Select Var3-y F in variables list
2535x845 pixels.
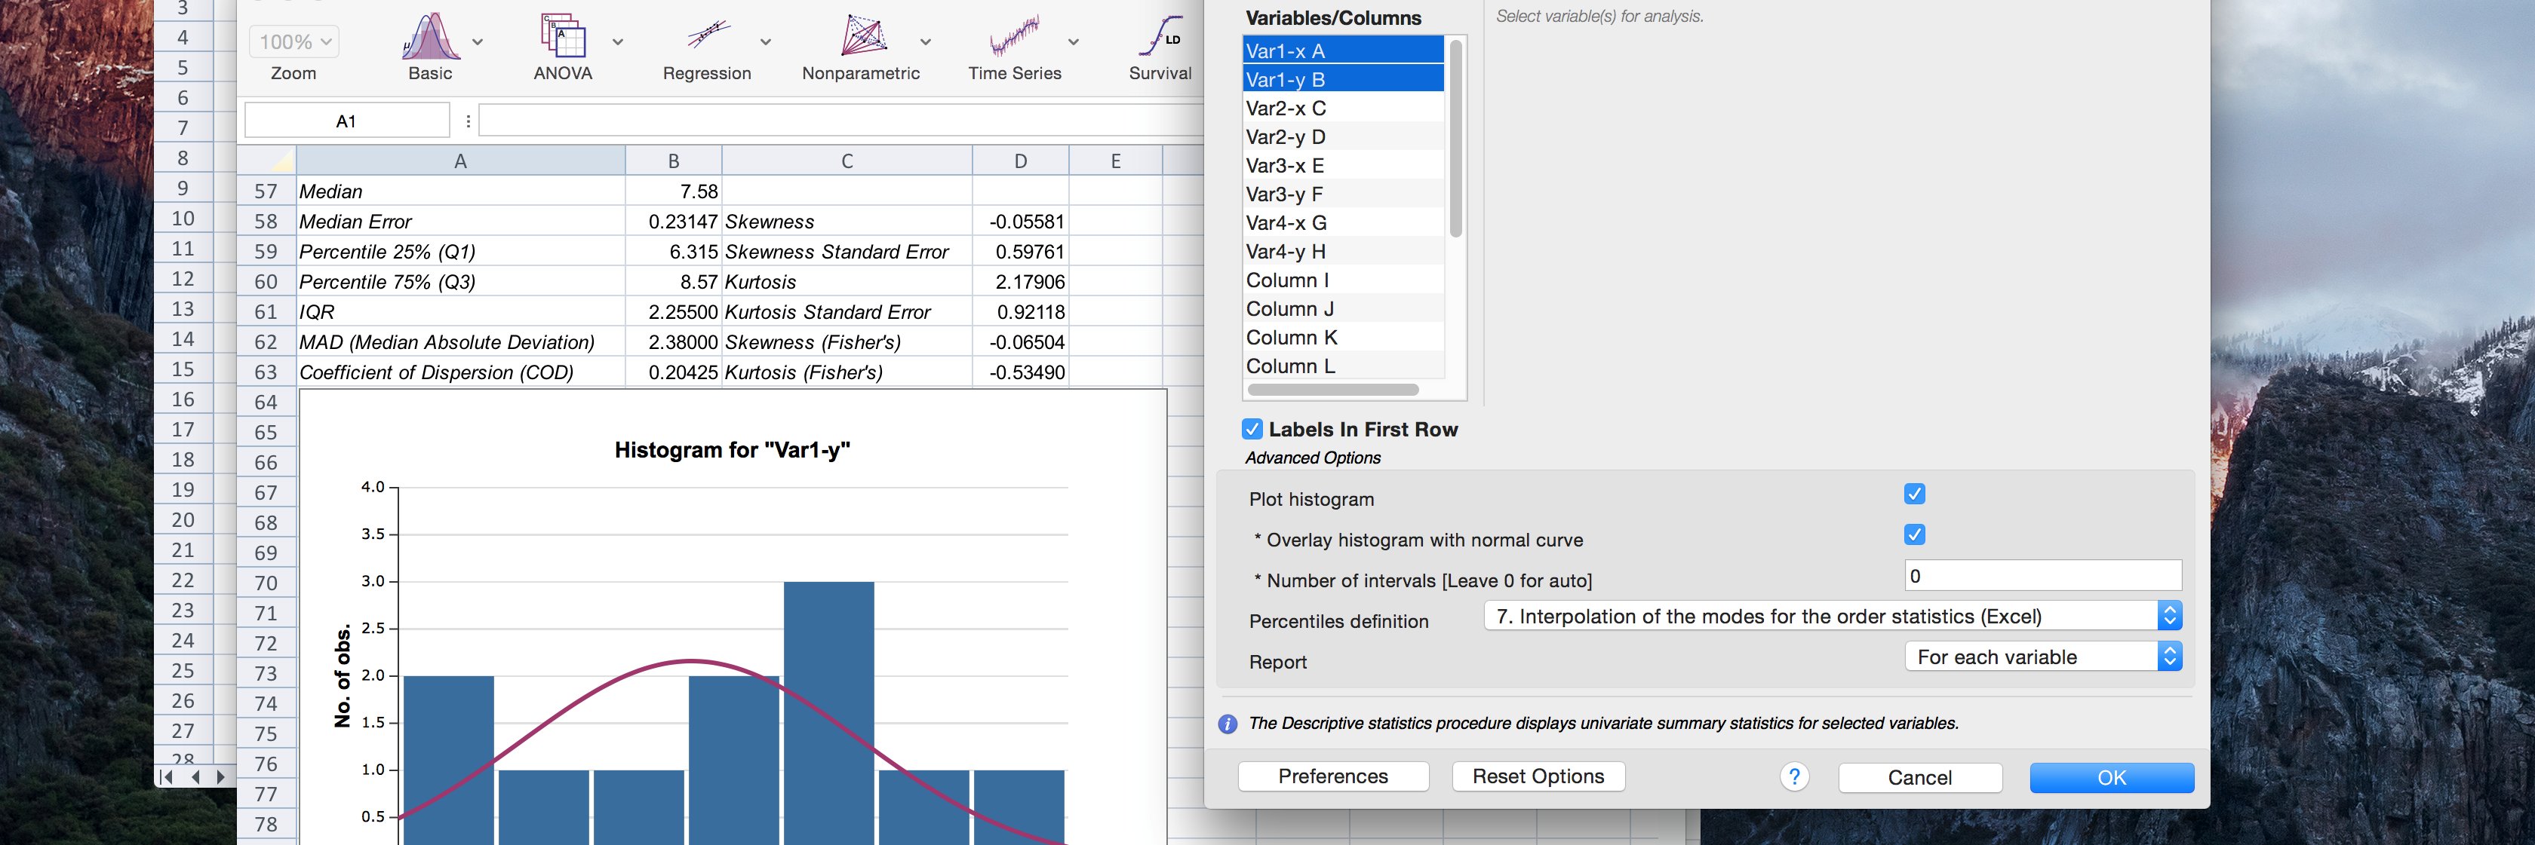[x=1343, y=194]
